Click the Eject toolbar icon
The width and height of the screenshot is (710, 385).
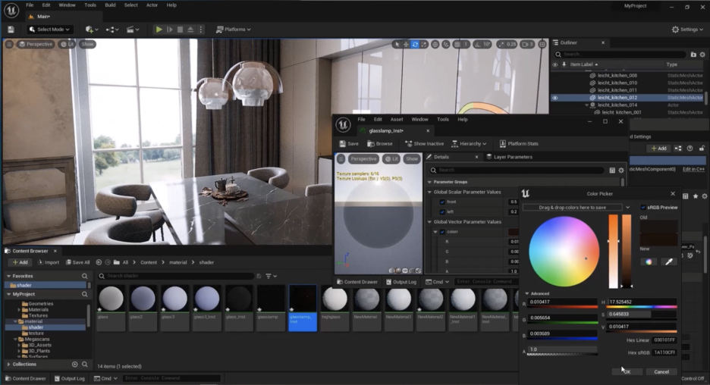tap(190, 30)
